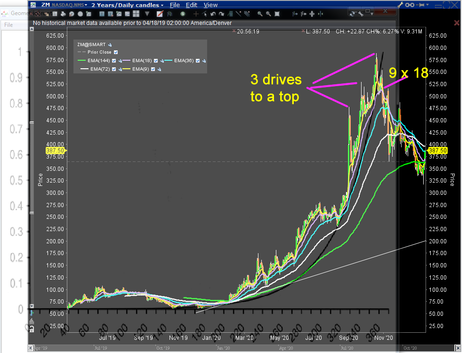This screenshot has height=353, width=467.
Task: Click the shift chart left arrow icon
Action: 304,14
